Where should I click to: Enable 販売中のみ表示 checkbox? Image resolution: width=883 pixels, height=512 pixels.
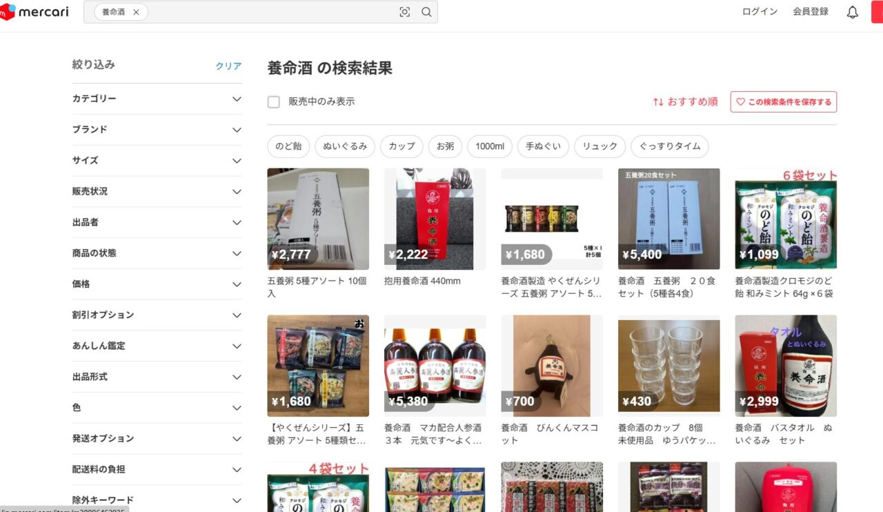(274, 102)
